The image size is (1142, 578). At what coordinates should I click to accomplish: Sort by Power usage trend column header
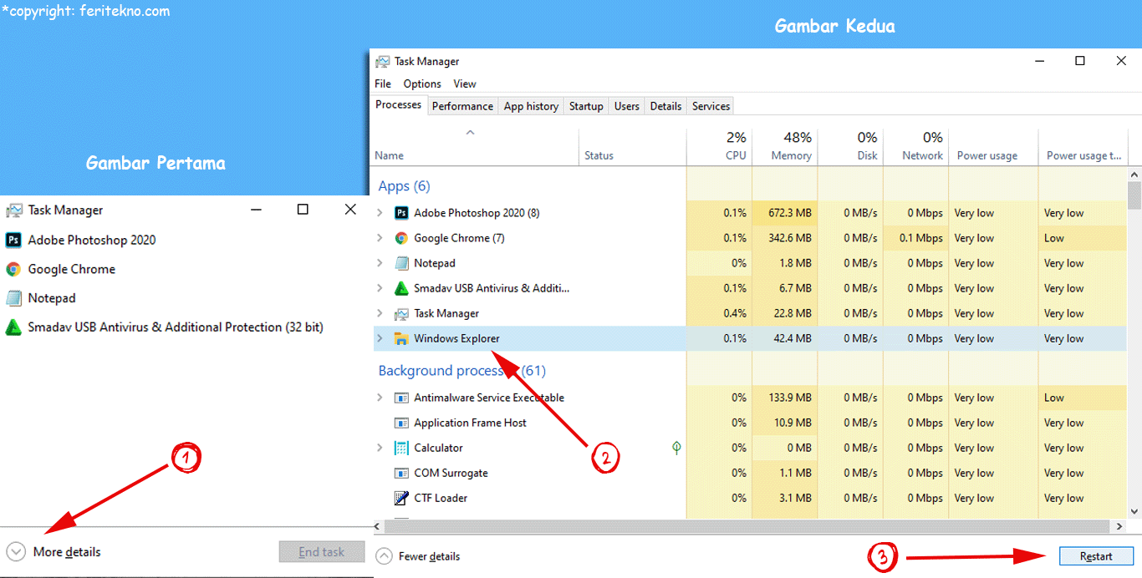1083,147
